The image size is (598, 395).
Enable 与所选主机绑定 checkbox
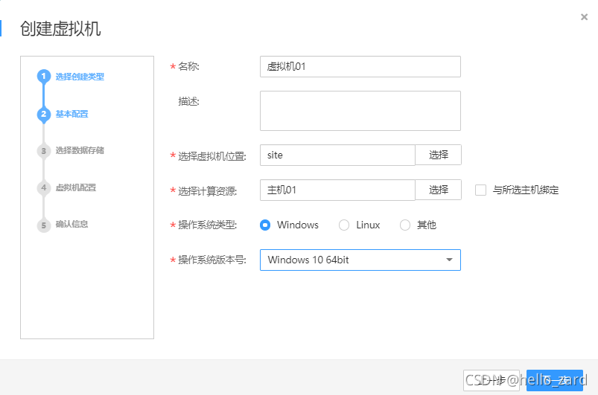(x=480, y=190)
